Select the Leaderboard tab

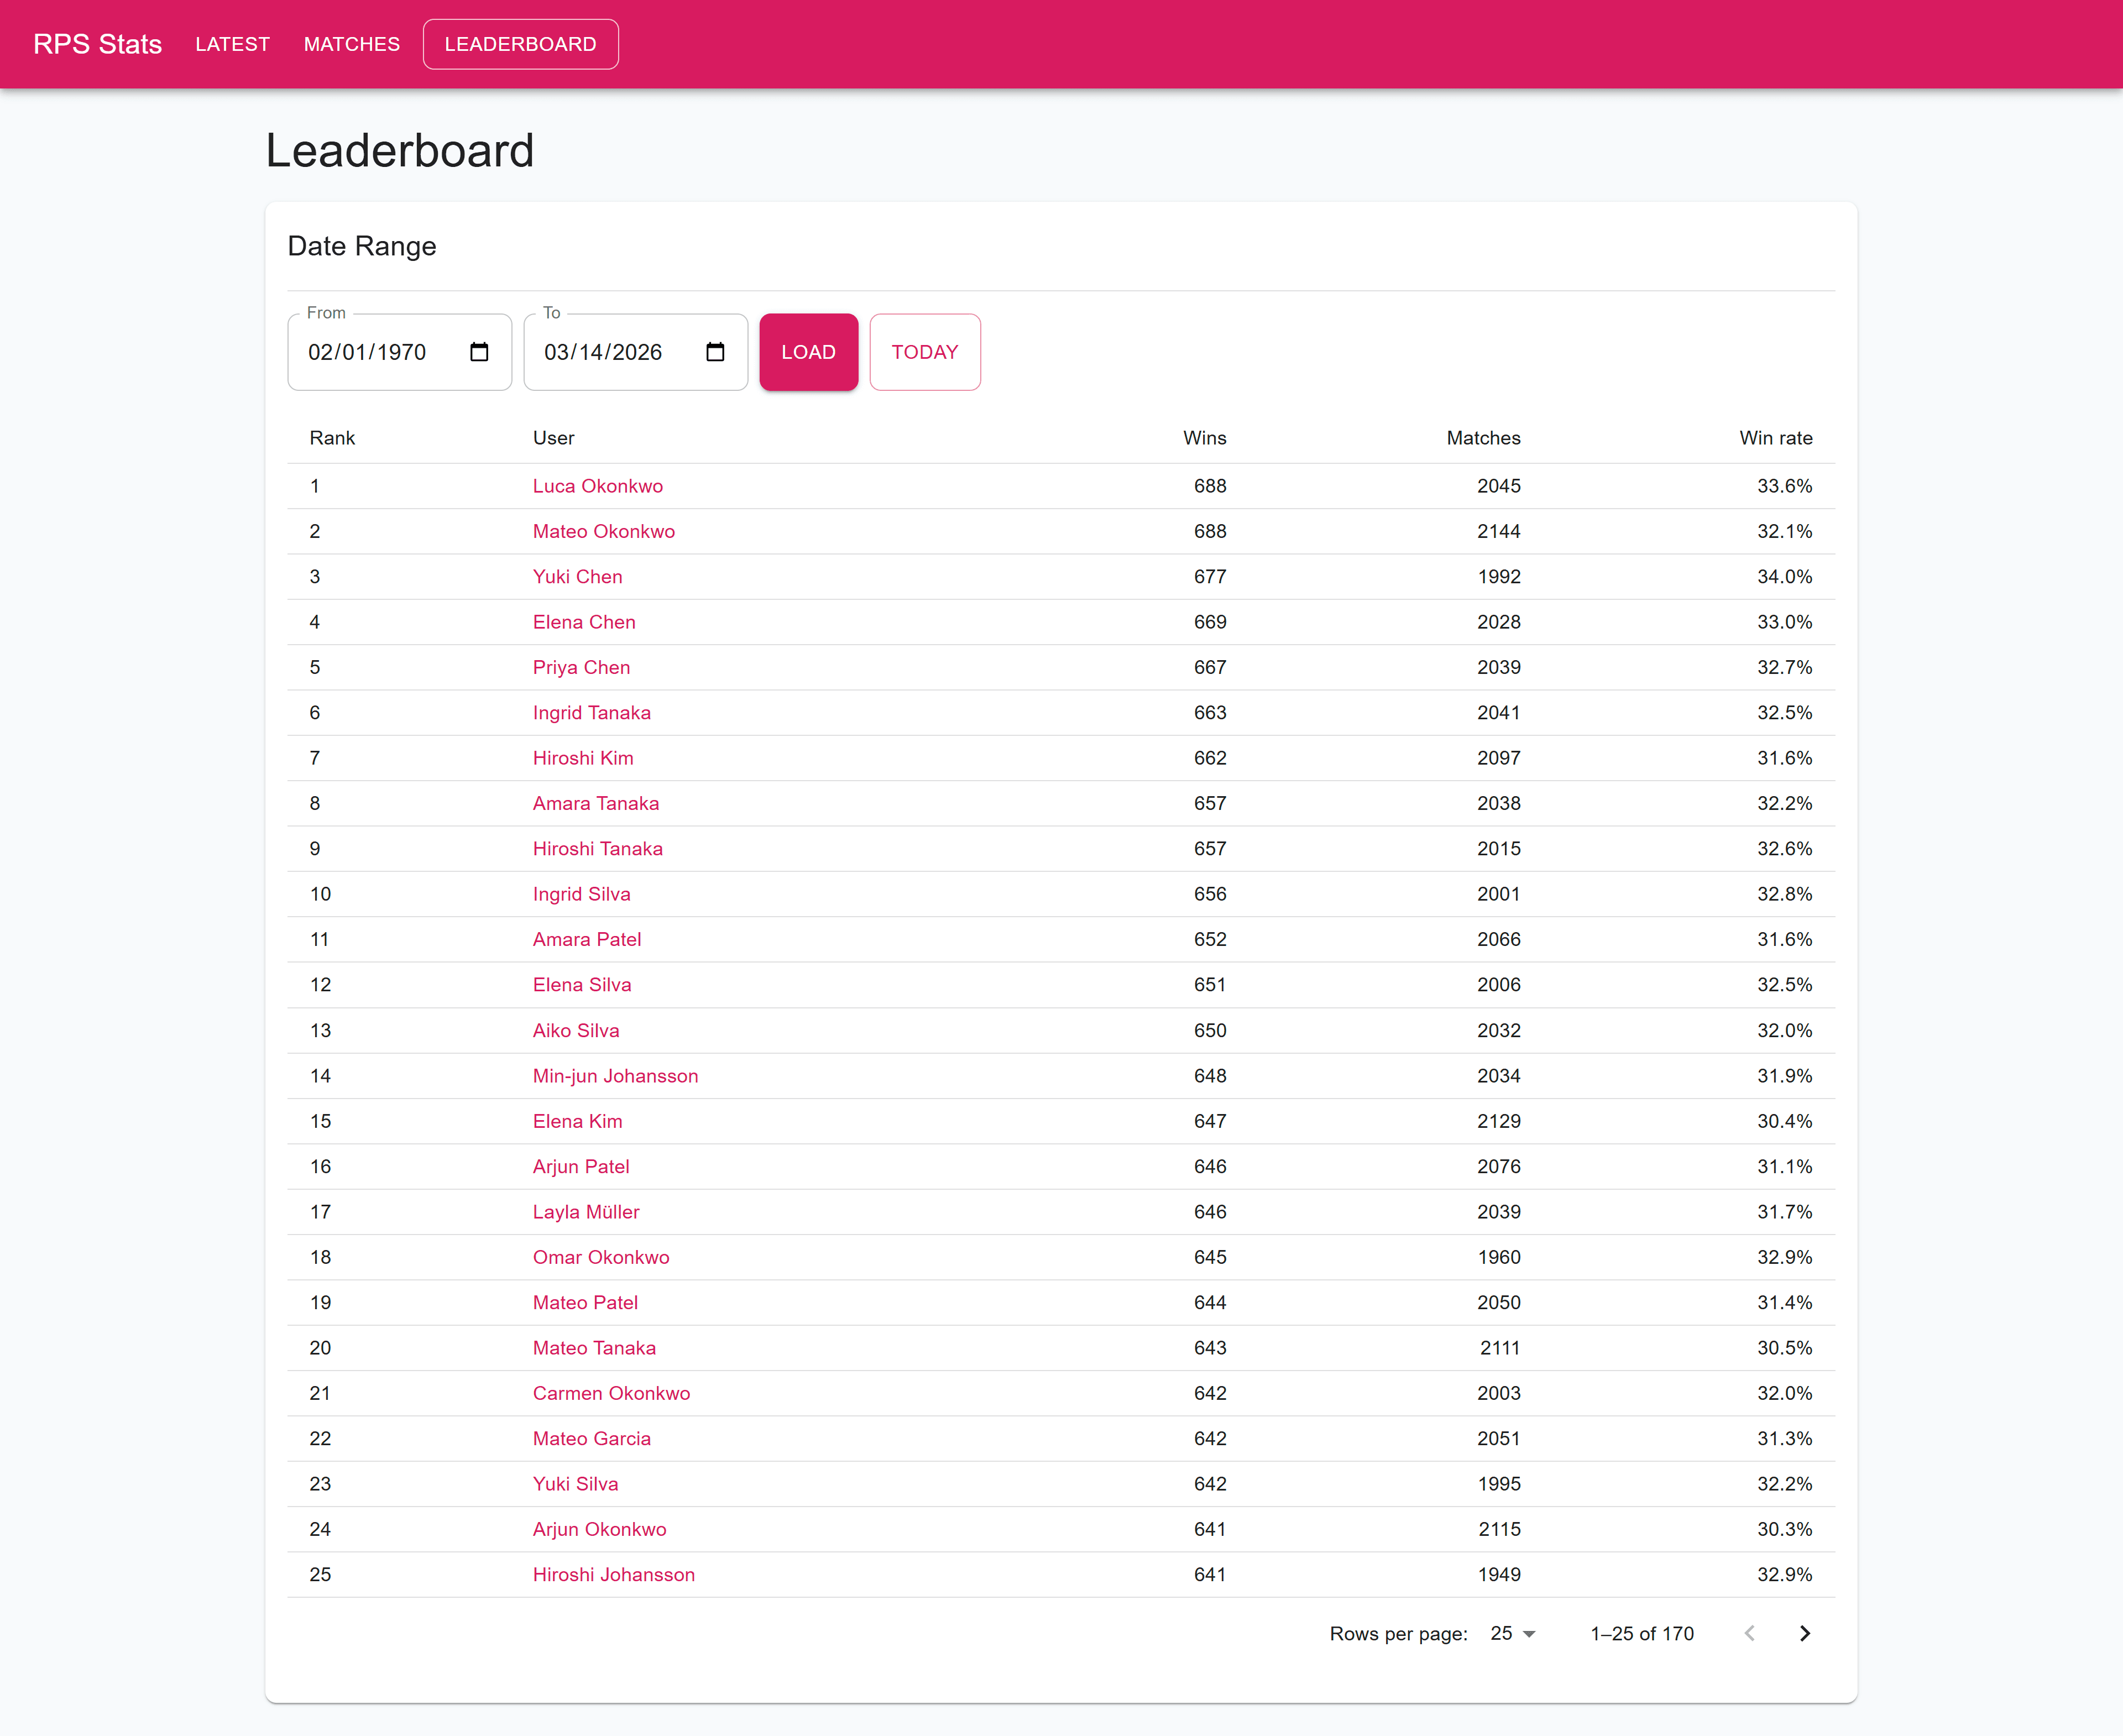[520, 44]
